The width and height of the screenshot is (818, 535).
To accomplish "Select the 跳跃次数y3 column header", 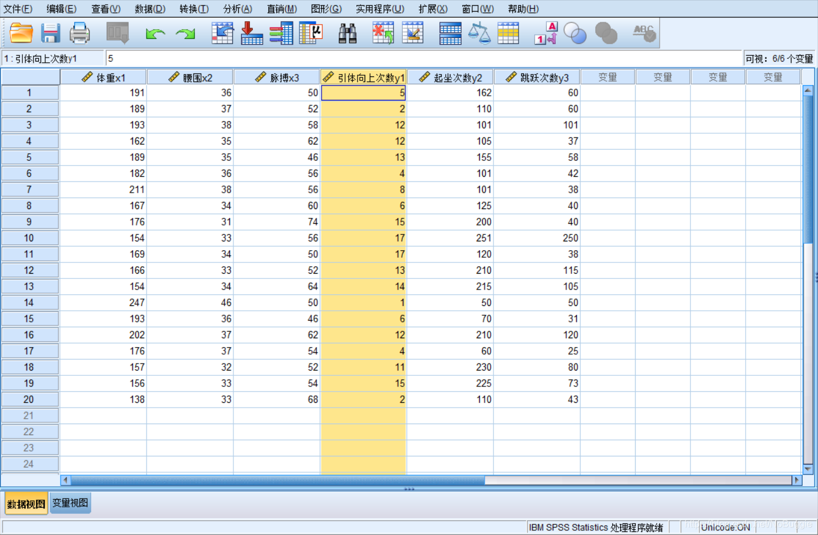I will point(537,77).
